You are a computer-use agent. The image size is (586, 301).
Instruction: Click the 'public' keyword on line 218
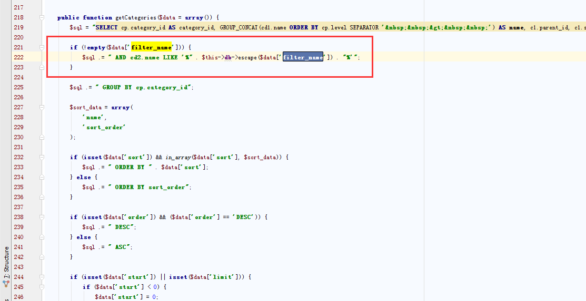pos(68,17)
